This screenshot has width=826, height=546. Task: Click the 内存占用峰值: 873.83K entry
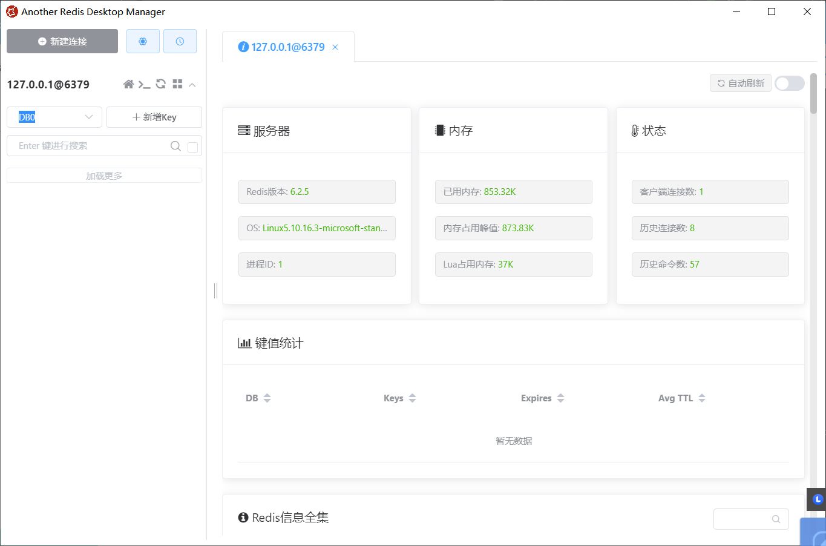point(514,228)
